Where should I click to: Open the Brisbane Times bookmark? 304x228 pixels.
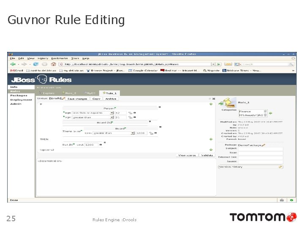pyautogui.click(x=242, y=71)
